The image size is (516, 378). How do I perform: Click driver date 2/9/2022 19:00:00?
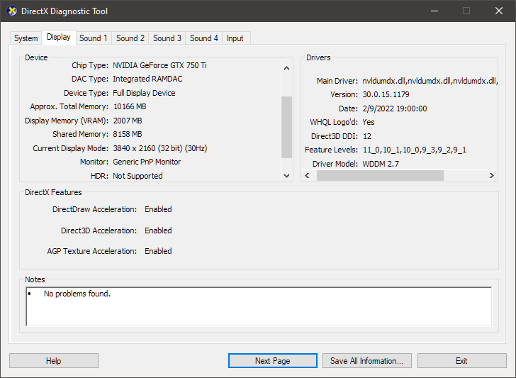coord(395,109)
